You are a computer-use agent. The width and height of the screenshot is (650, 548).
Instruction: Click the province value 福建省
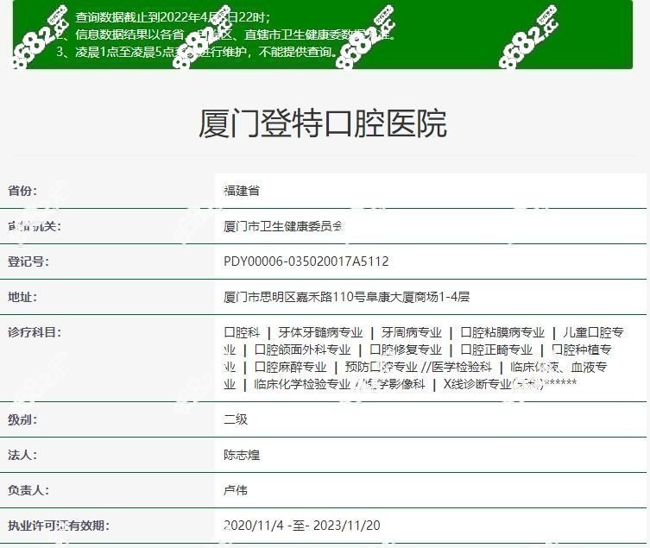[242, 191]
